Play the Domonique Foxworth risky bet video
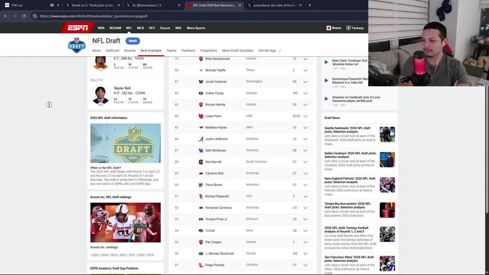The width and height of the screenshot is (489, 275). click(x=326, y=80)
